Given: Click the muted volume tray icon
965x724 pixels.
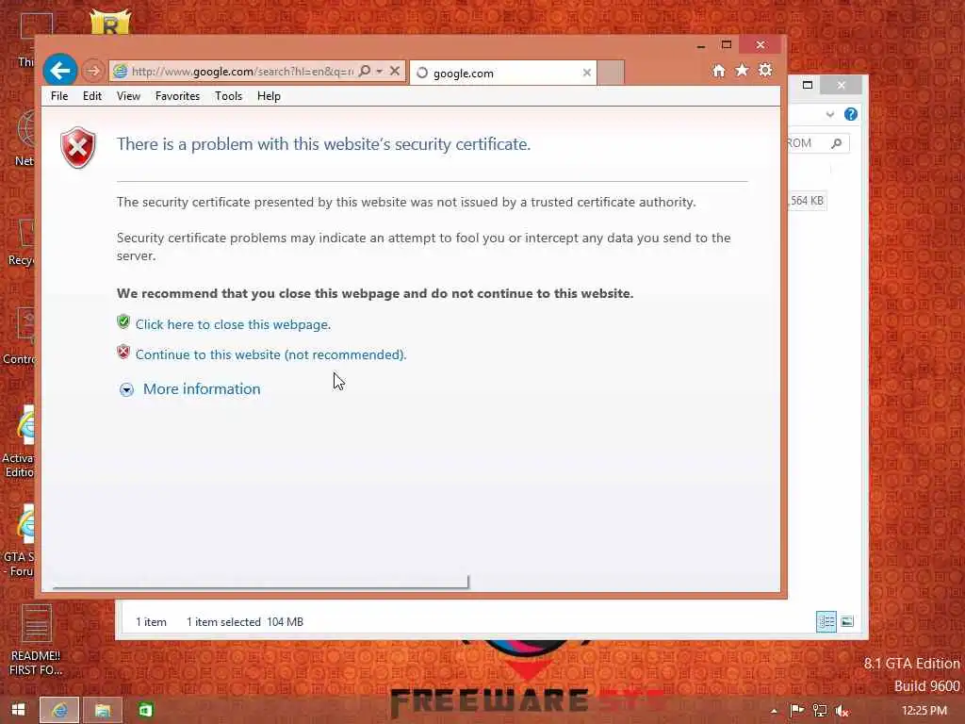Looking at the screenshot, I should 842,711.
